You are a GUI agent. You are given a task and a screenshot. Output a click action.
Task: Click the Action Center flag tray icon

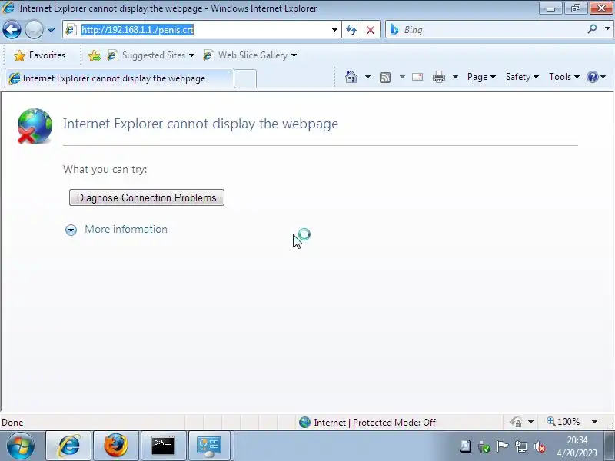pos(502,446)
